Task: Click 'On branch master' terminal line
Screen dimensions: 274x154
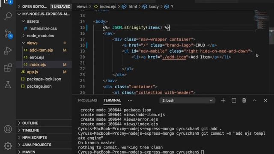Action: tap(96, 142)
